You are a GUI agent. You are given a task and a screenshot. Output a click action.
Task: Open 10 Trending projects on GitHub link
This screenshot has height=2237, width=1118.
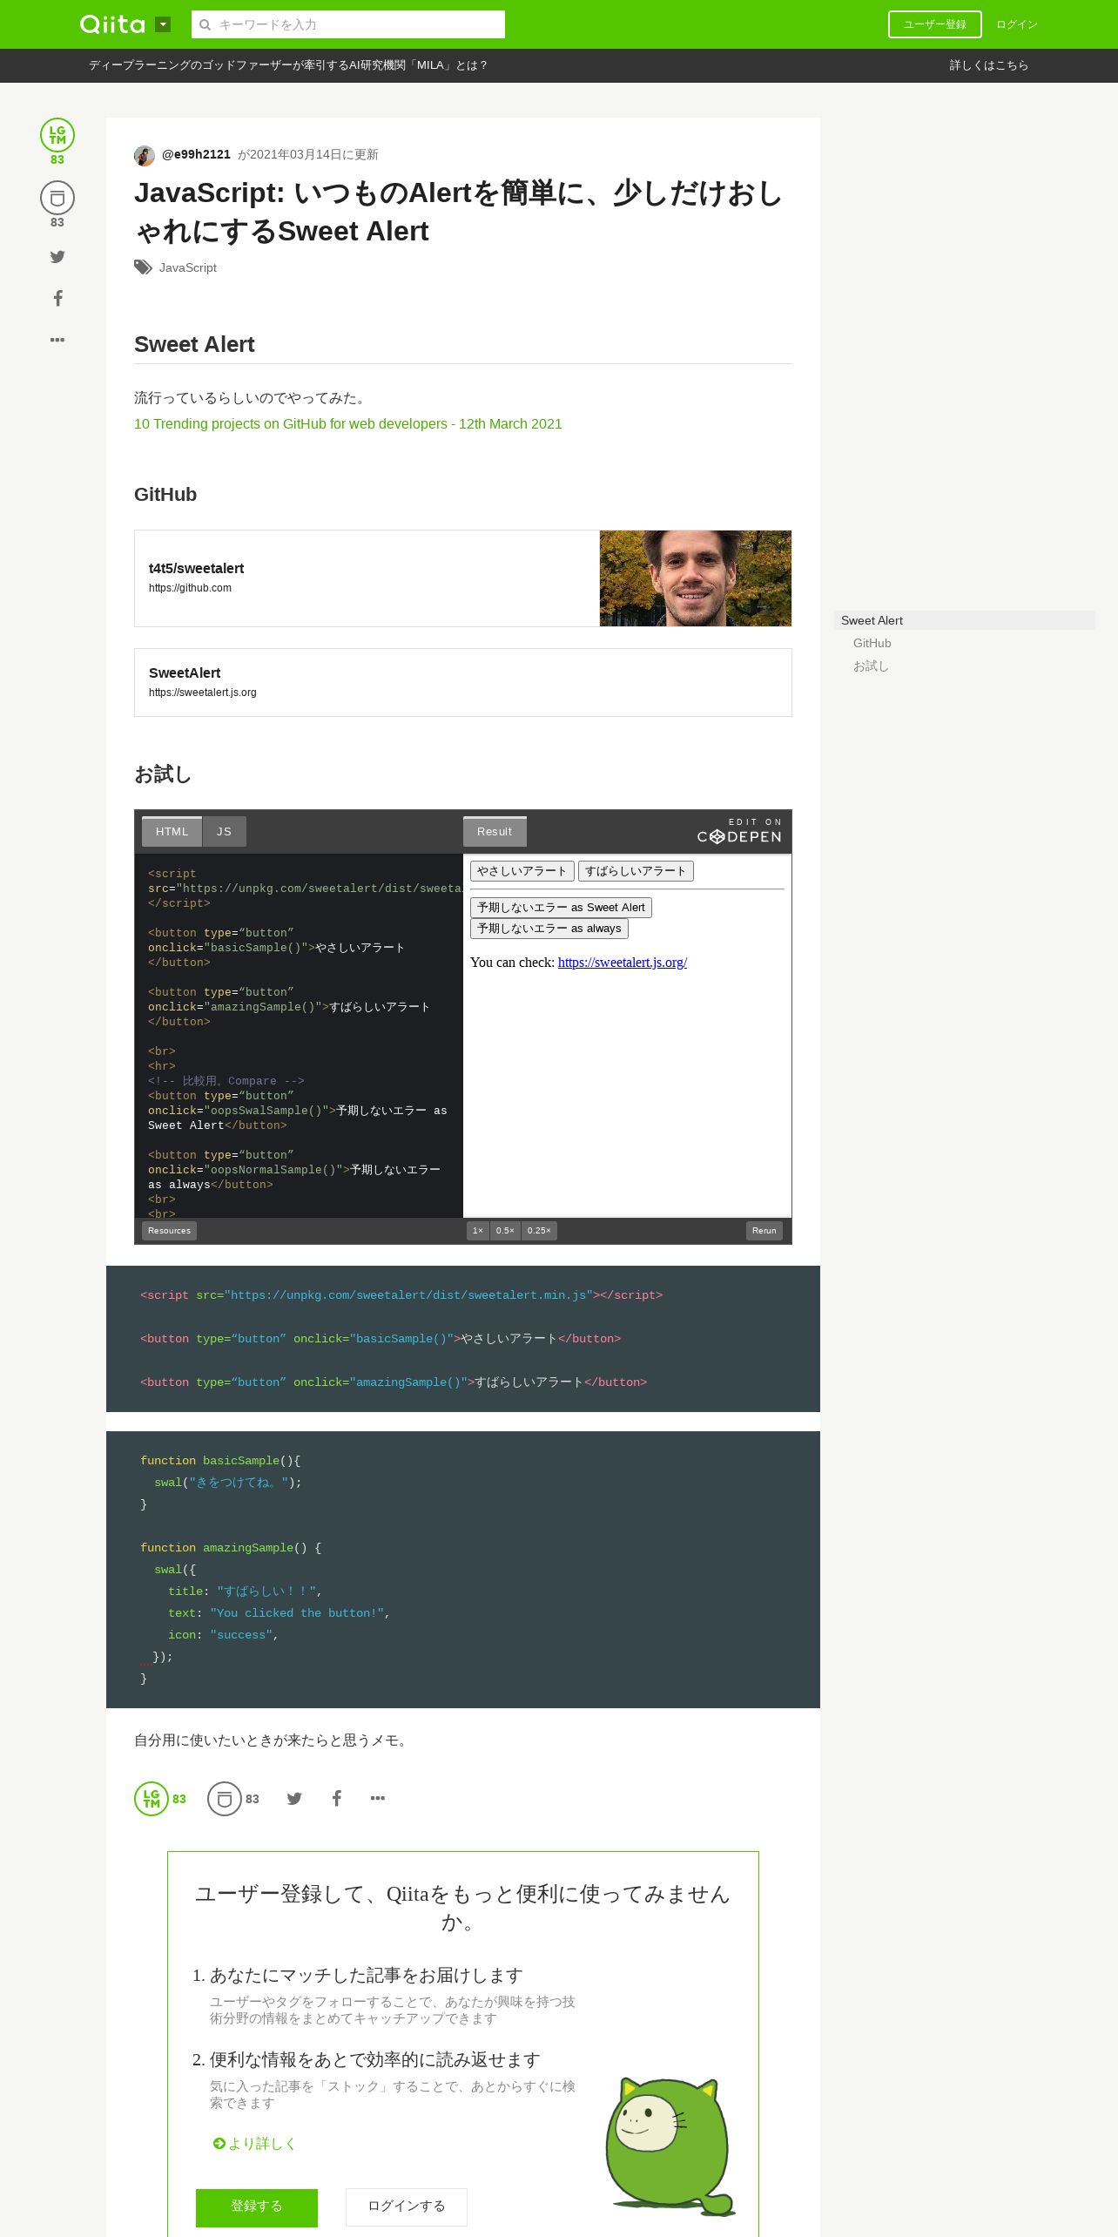click(348, 423)
